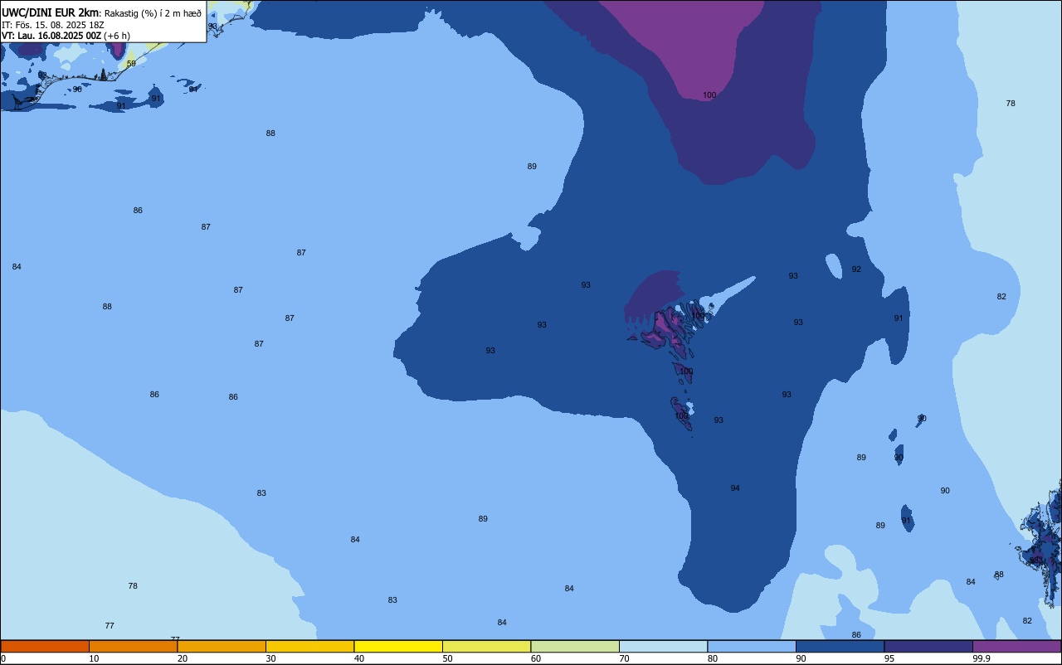Click the '10' legend tick label
This screenshot has width=1062, height=665.
pyautogui.click(x=94, y=658)
